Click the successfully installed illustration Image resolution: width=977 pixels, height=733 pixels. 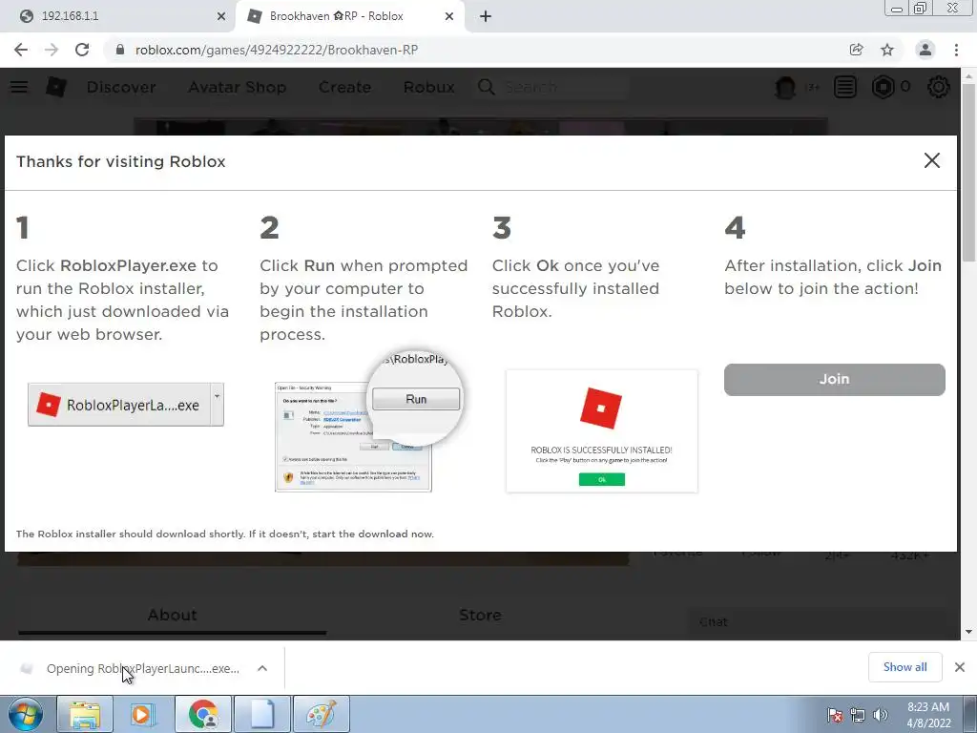pos(601,430)
